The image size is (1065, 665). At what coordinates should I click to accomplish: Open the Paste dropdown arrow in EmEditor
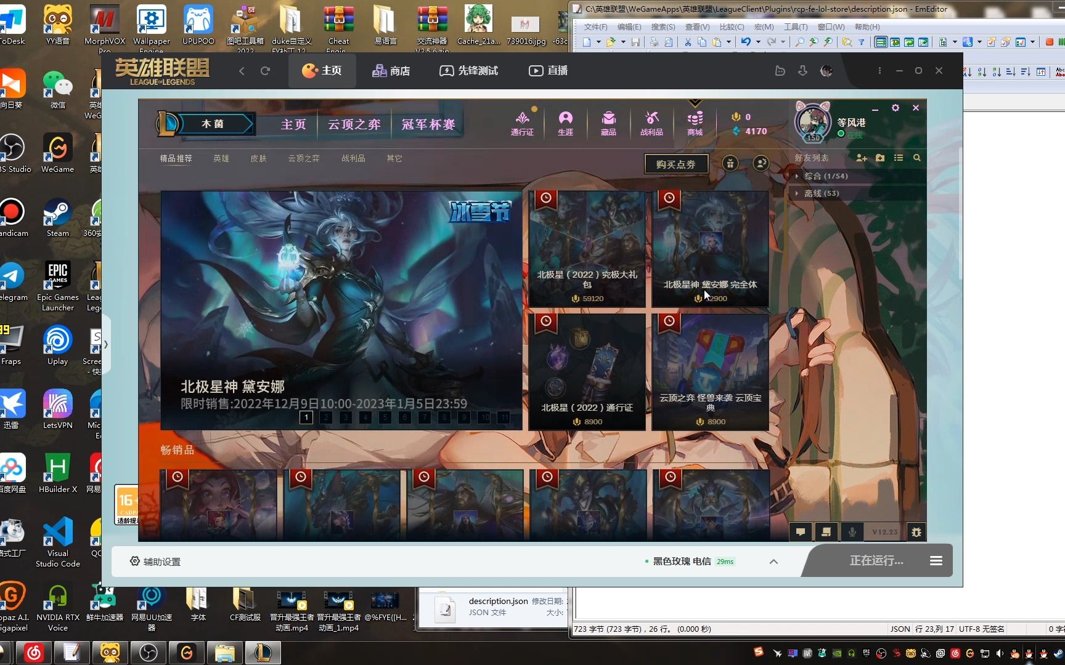point(728,42)
